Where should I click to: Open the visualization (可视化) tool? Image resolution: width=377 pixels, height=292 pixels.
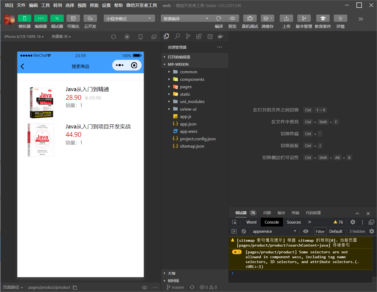tap(73, 18)
